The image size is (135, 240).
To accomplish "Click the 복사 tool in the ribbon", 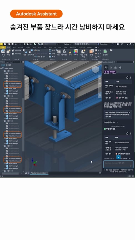I will (x=52, y=57).
